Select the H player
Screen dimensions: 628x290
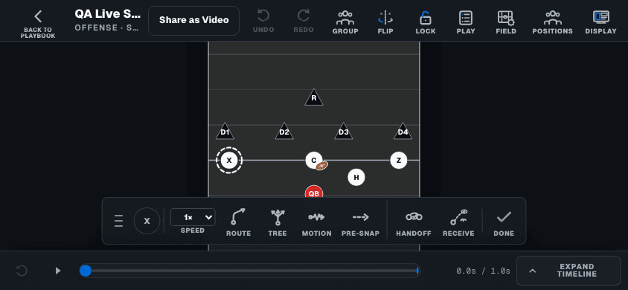(356, 177)
